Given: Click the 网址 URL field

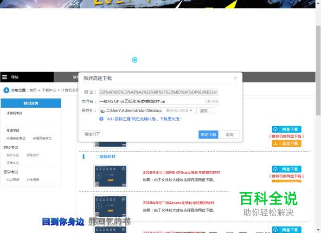Looking at the screenshot, I should point(159,92).
